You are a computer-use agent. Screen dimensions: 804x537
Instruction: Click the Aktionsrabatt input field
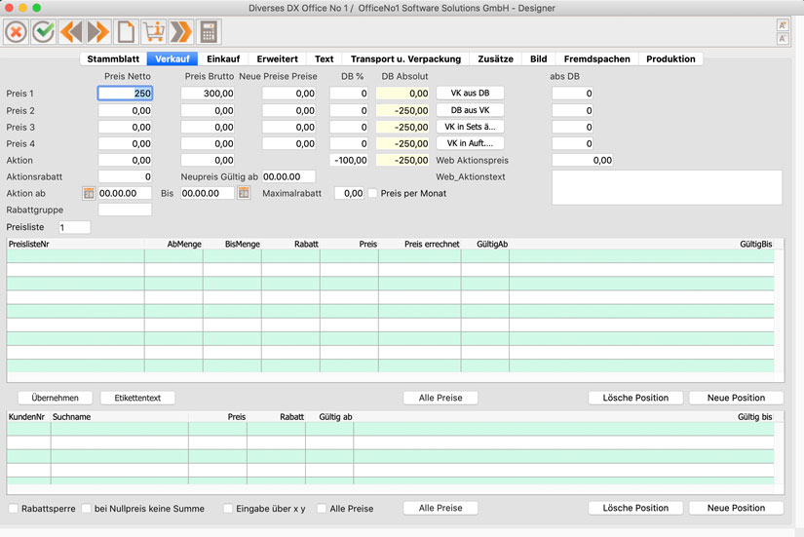tap(125, 176)
